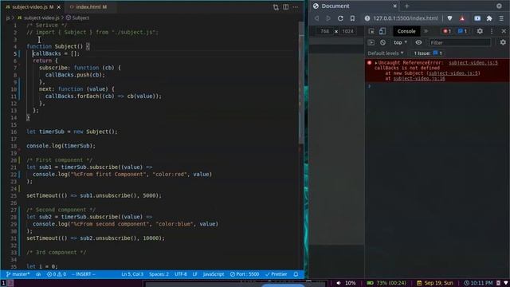The height and width of the screenshot is (287, 510).
Task: Open the subject-video.js:5 link after new Subject
Action: [x=453, y=73]
